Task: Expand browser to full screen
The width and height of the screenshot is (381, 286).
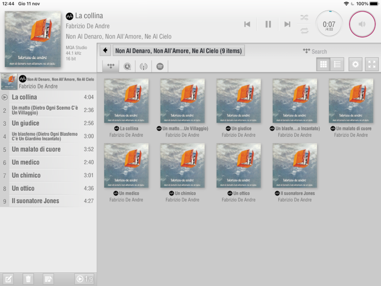Action: [x=371, y=64]
